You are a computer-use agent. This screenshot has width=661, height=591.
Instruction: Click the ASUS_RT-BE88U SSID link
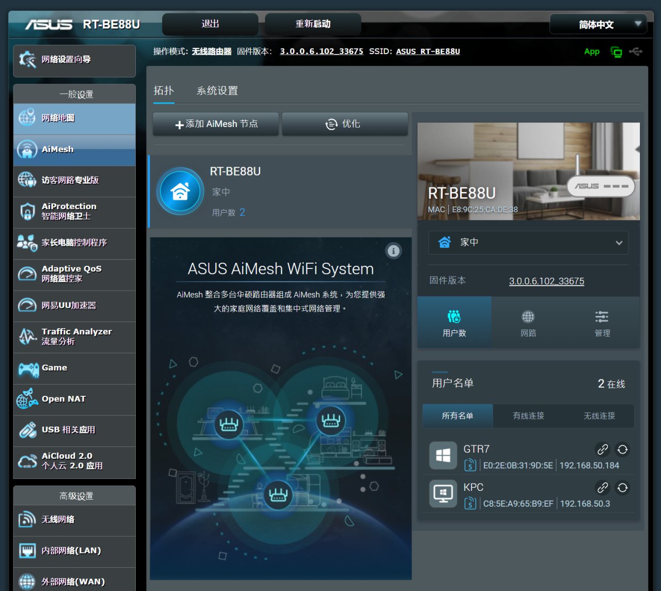(x=428, y=52)
